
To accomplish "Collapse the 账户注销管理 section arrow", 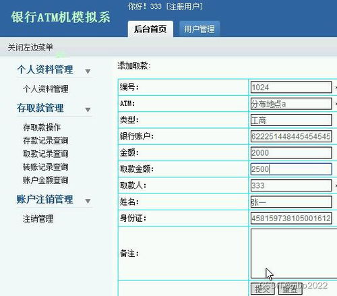I will pyautogui.click(x=88, y=201).
